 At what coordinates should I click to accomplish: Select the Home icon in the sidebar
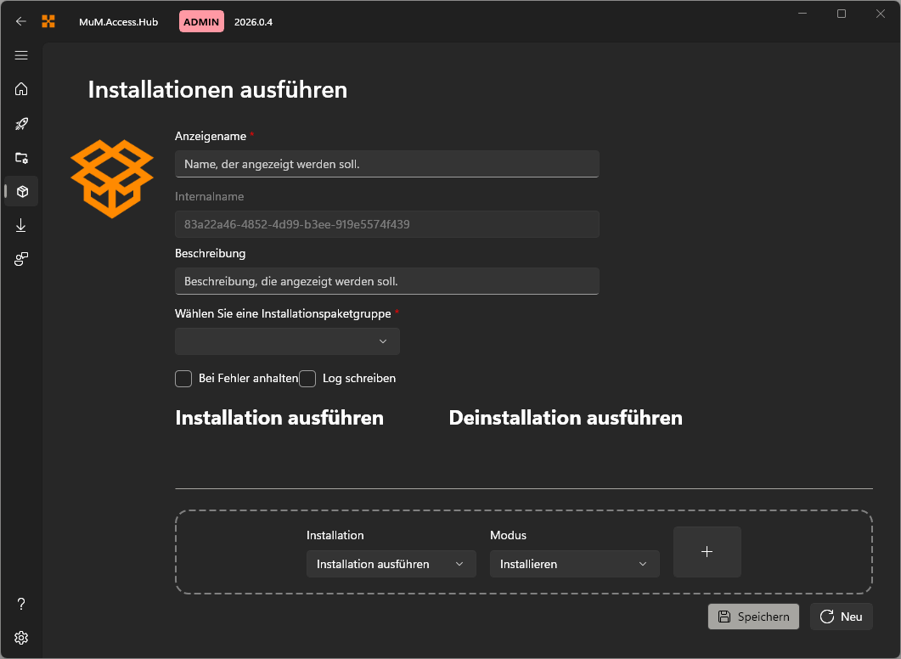click(x=20, y=89)
